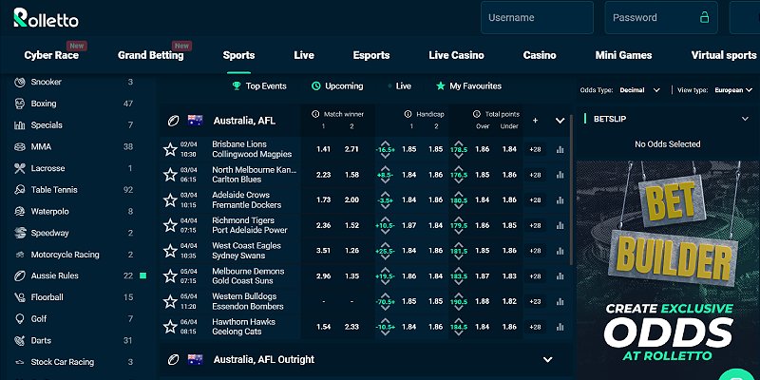Toggle favourite star for Hawthorn Hawks match

pyautogui.click(x=170, y=327)
